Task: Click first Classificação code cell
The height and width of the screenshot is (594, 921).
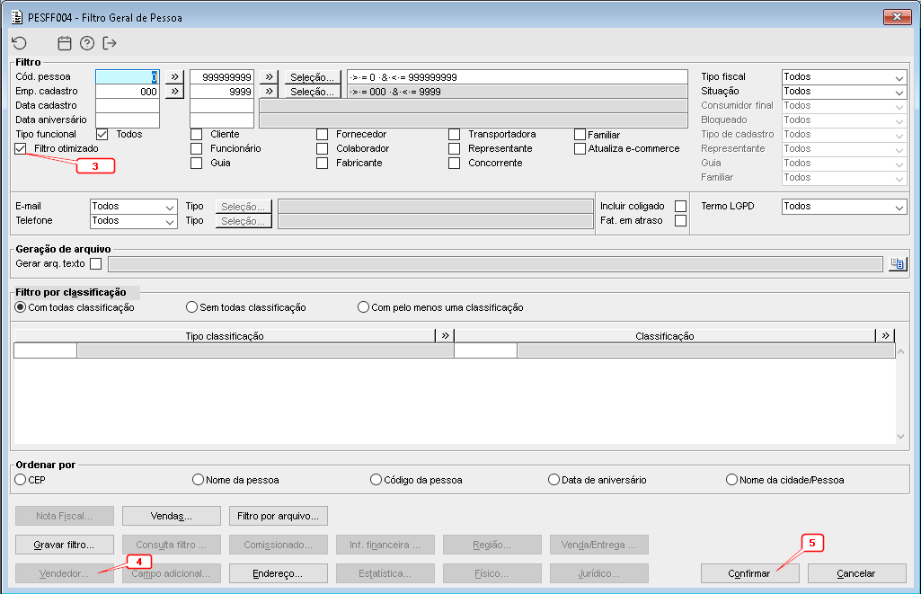Action: point(486,350)
